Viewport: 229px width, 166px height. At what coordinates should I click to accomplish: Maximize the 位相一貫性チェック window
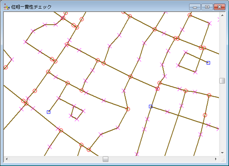(x=207, y=7)
